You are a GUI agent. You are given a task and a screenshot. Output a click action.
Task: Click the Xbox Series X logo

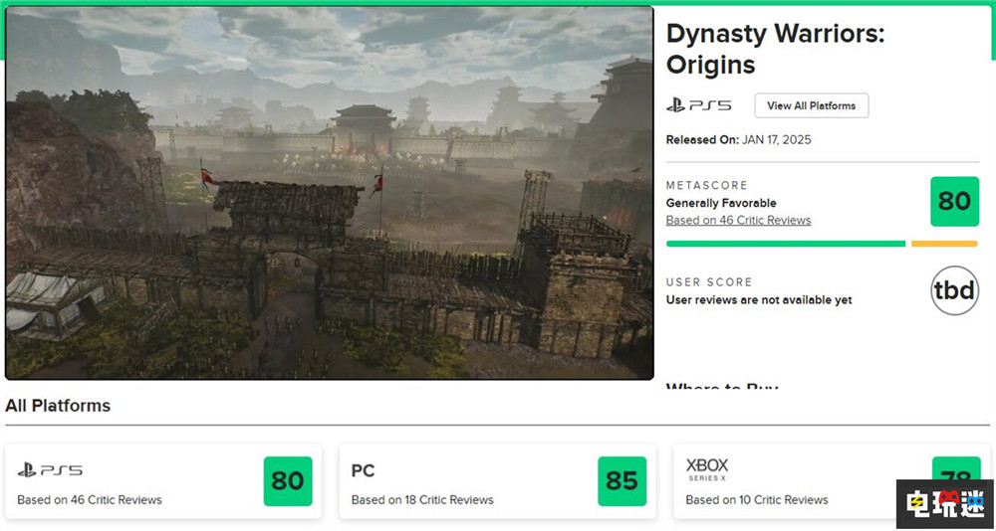pos(707,468)
